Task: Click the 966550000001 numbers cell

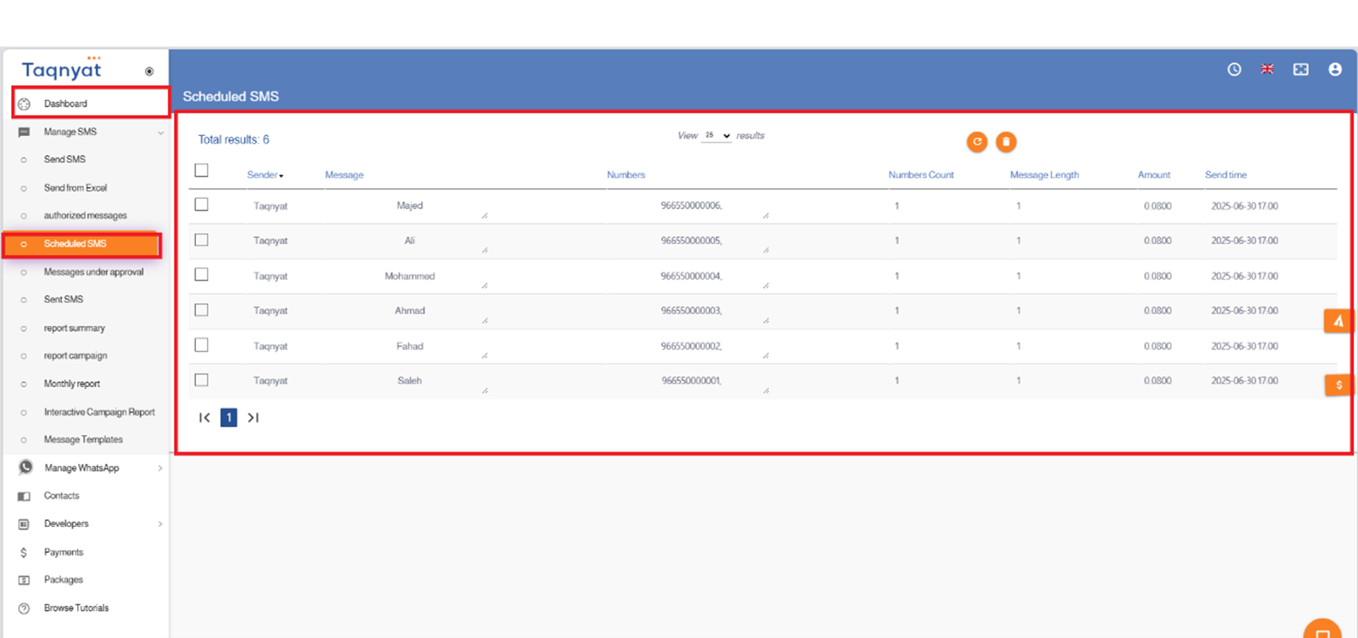Action: point(692,381)
